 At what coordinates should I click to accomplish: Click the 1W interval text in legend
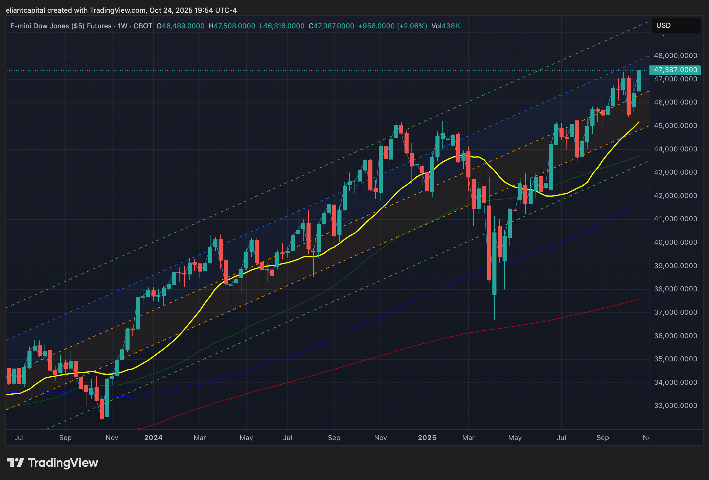click(122, 26)
